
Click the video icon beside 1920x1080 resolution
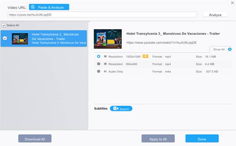(x=105, y=56)
